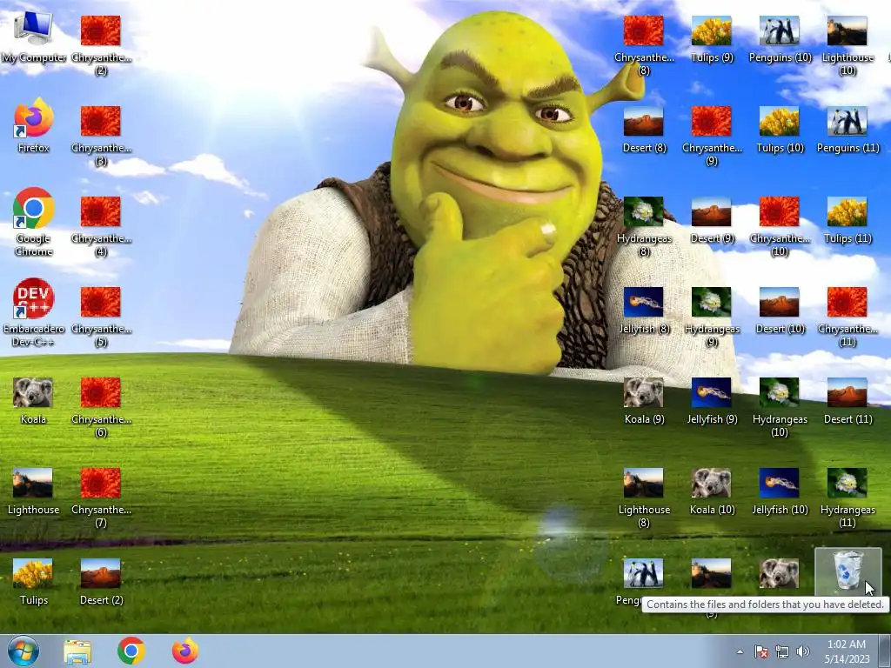Screen dimensions: 891x668
Task: Select the Tulips (9) image file
Action: [712, 38]
